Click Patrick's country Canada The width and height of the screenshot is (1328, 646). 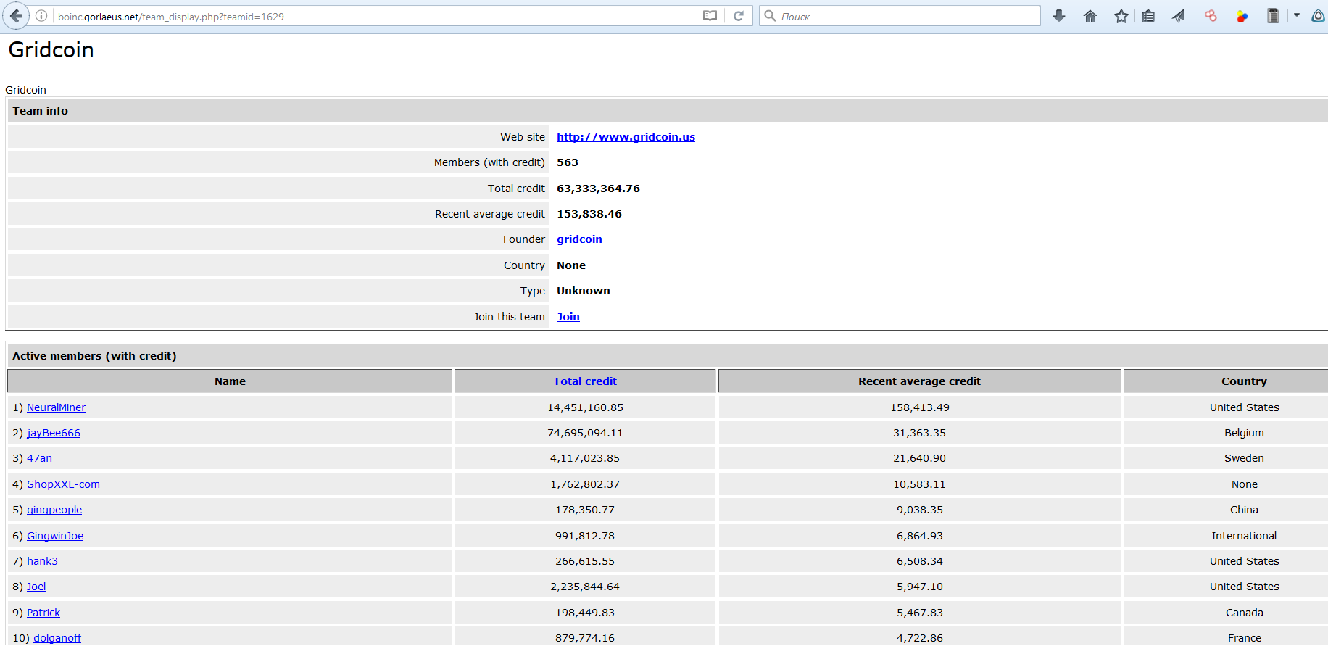click(1244, 613)
